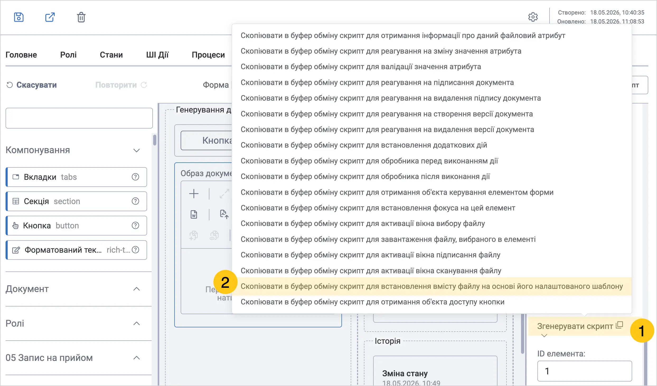The width and height of the screenshot is (657, 386).
Task: Select script for реагування на підписання документа
Action: pos(432,82)
